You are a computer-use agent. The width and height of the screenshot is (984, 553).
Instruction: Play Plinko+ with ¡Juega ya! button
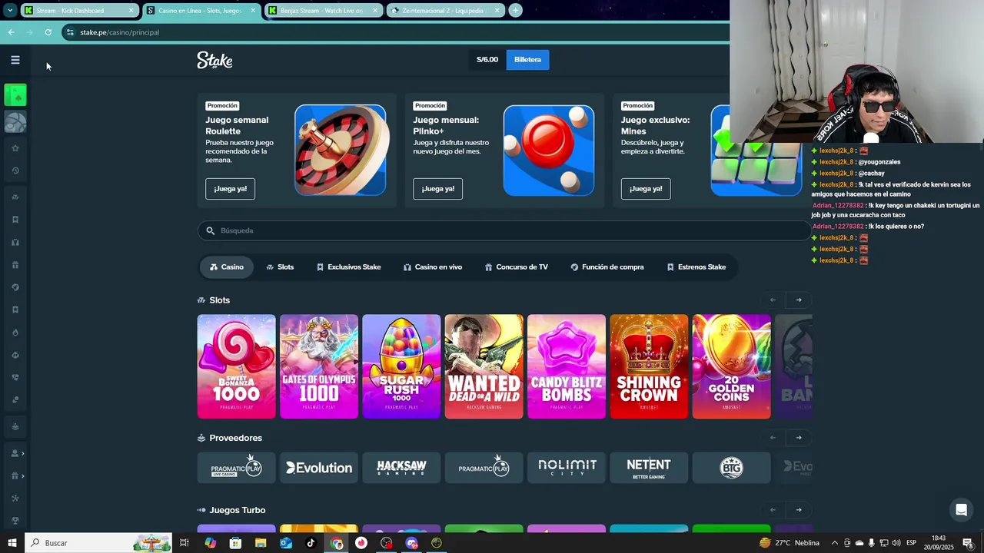tap(437, 189)
